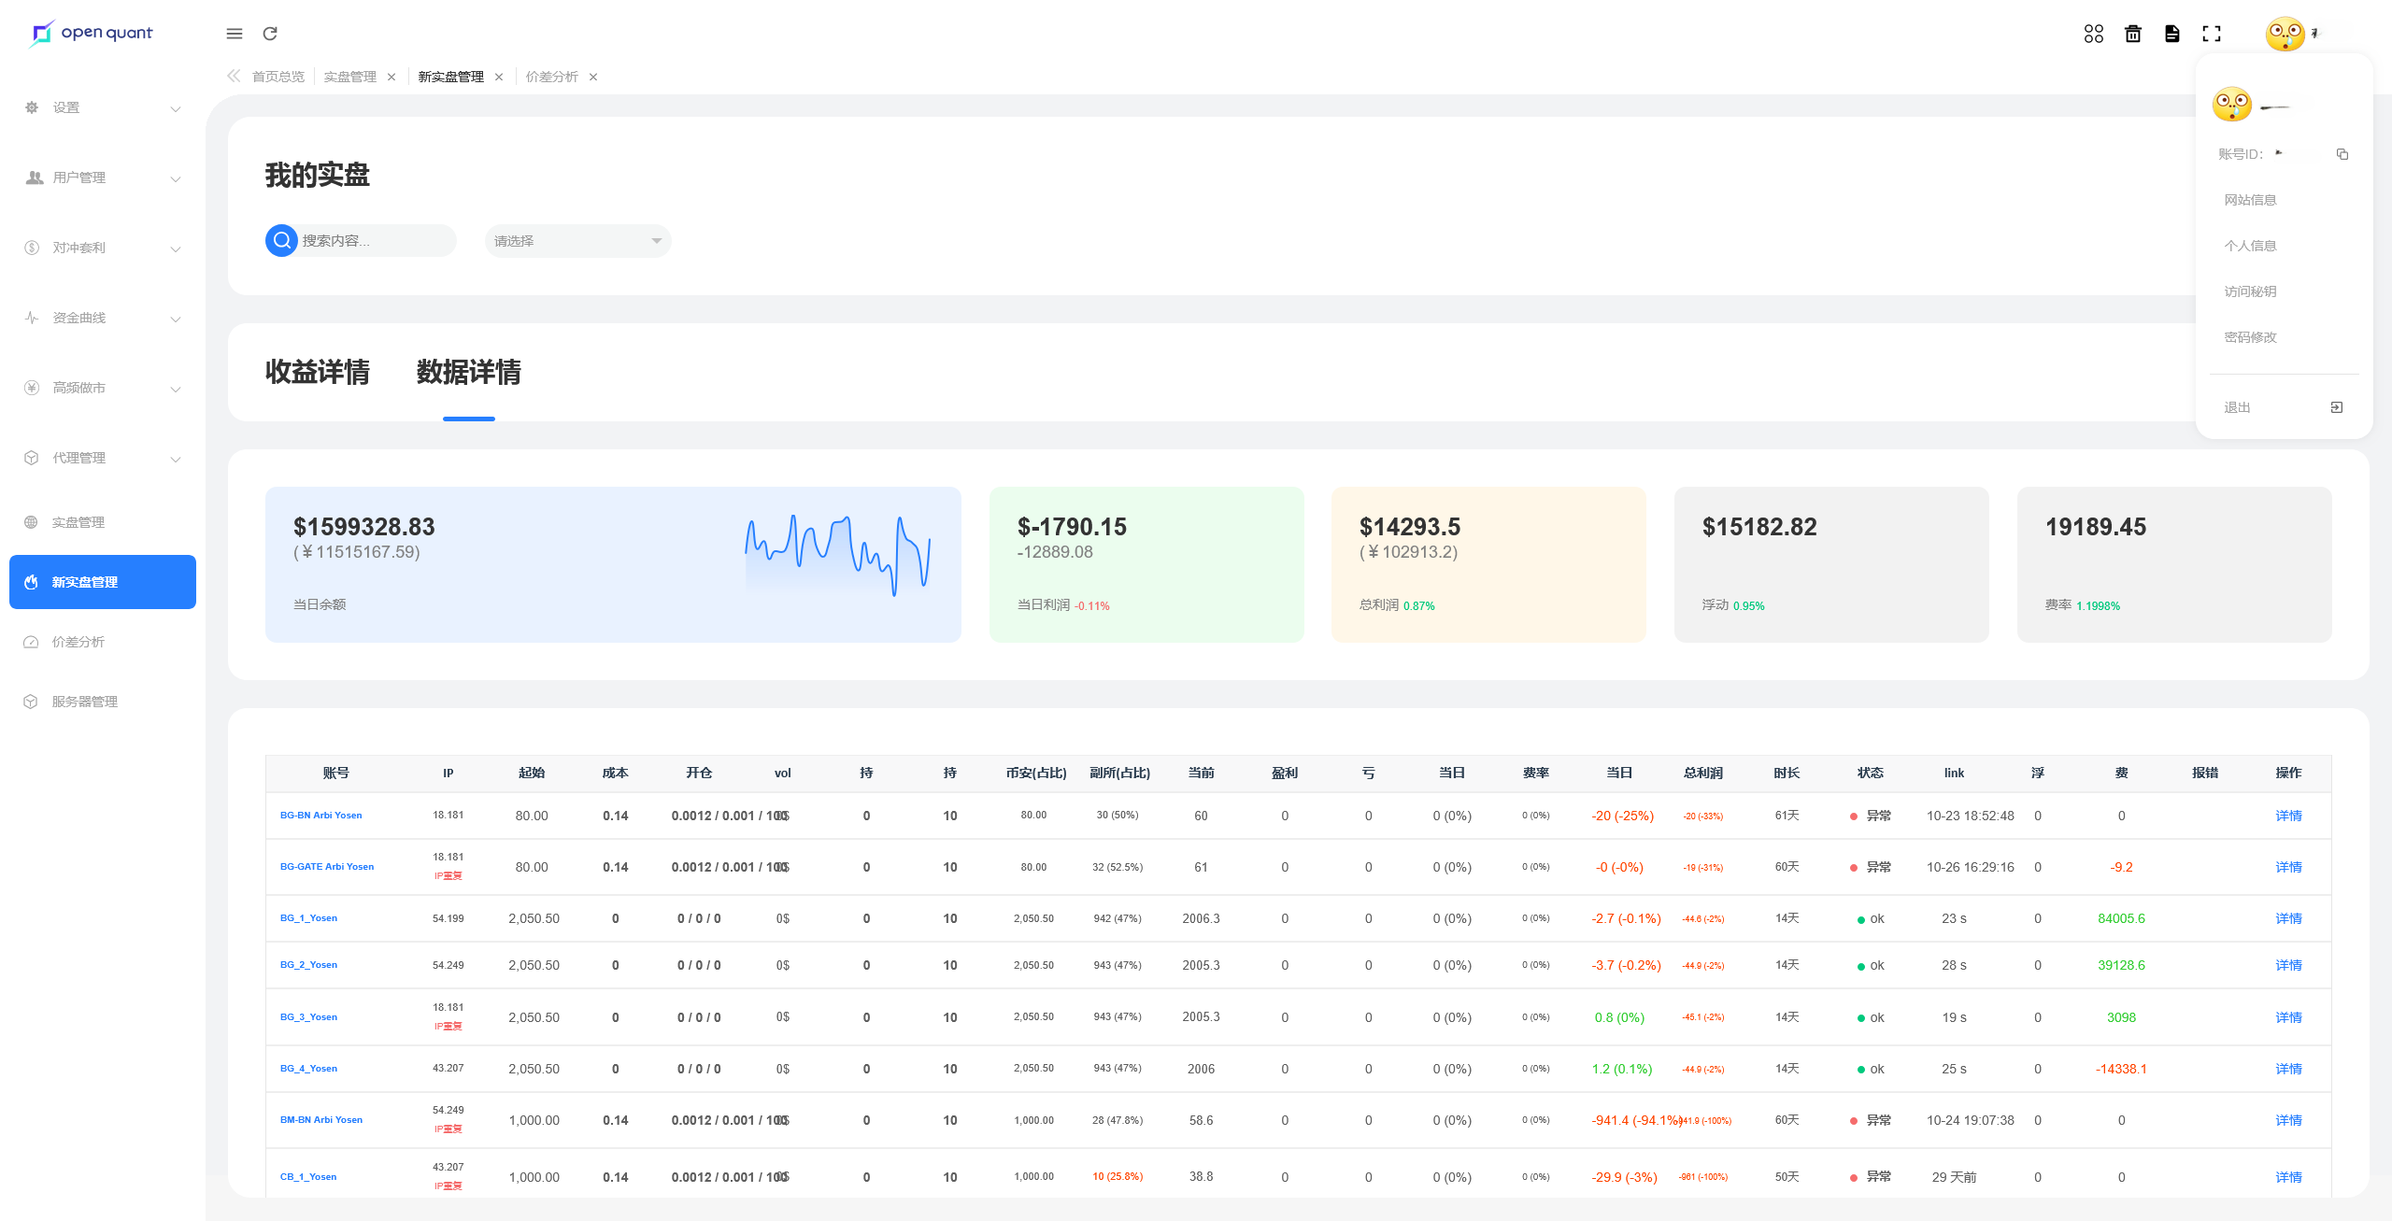Toggle fullscreen mode icon

(x=2212, y=34)
